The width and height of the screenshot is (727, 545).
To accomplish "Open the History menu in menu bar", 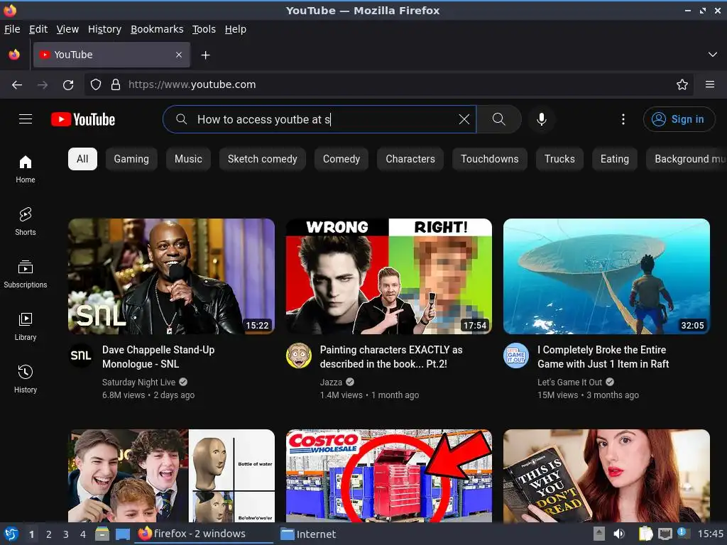I will pyautogui.click(x=105, y=29).
